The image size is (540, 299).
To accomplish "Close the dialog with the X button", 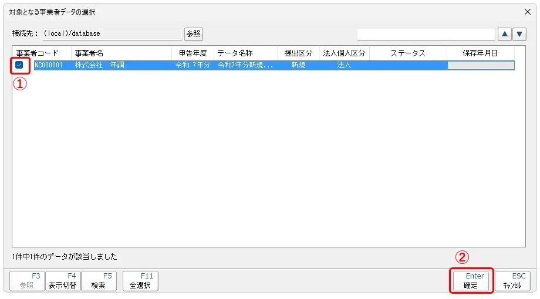I will coord(527,12).
